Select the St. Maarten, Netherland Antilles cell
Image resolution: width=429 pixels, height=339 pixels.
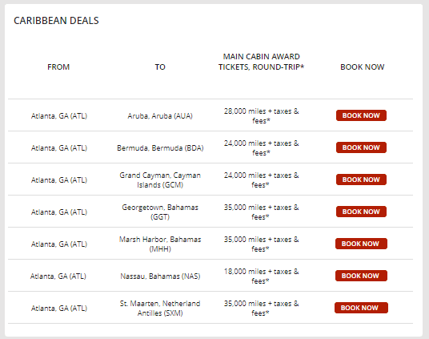(x=160, y=309)
